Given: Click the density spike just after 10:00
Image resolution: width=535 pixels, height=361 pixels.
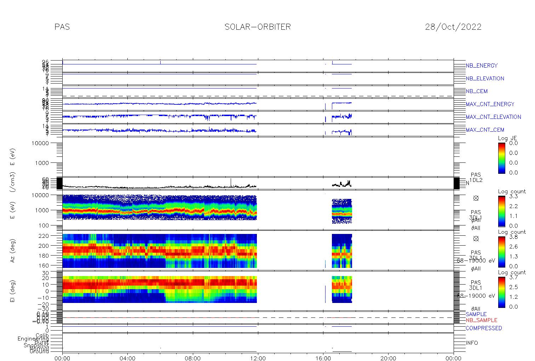Looking at the screenshot, I should 231,182.
